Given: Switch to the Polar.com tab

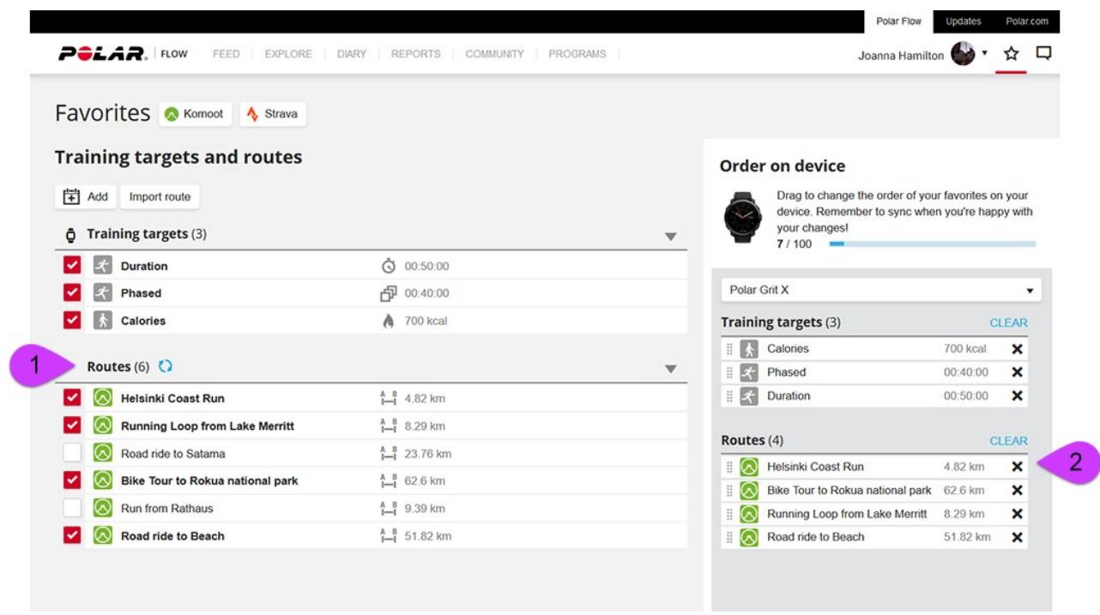Looking at the screenshot, I should pyautogui.click(x=1027, y=21).
